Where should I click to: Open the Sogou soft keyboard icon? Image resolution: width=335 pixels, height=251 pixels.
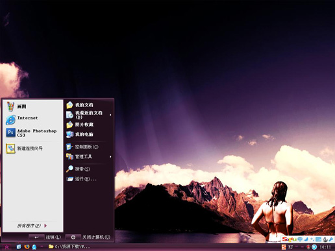point(318,239)
